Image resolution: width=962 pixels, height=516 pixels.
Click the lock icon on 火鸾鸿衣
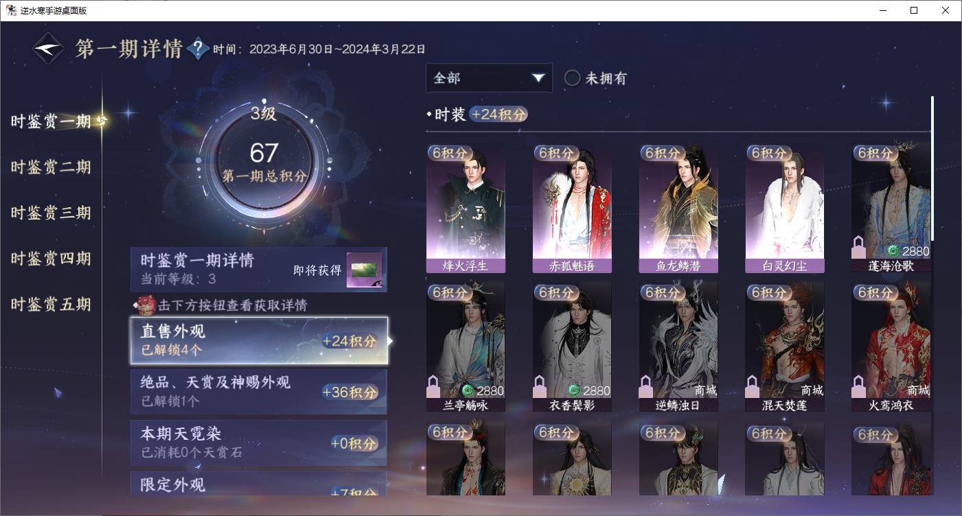[x=858, y=387]
